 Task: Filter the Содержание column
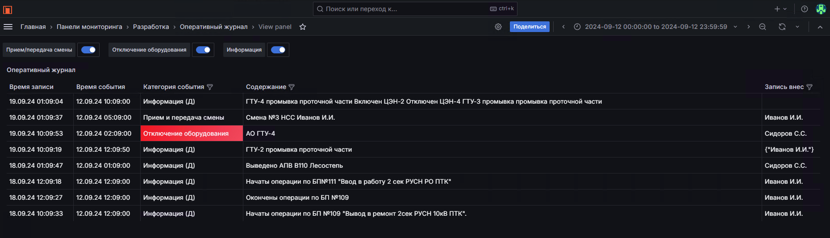coord(292,87)
